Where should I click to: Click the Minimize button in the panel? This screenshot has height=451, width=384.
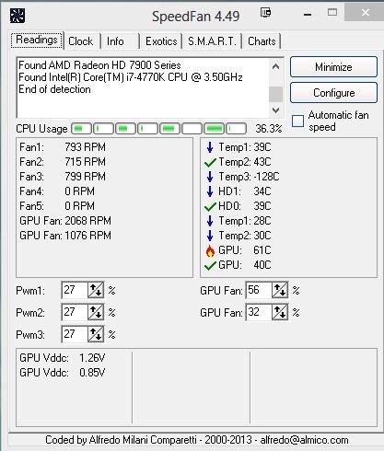pos(333,67)
